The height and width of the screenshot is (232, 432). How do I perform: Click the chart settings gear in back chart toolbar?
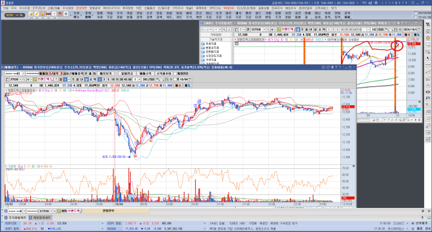pos(400,29)
